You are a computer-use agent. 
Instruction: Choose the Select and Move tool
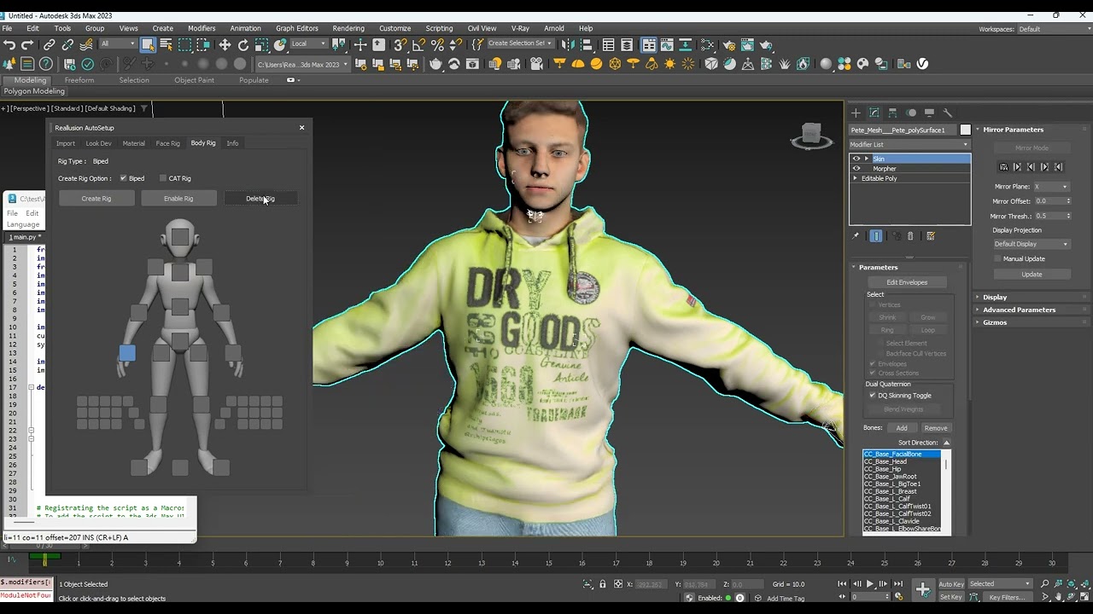pos(225,44)
